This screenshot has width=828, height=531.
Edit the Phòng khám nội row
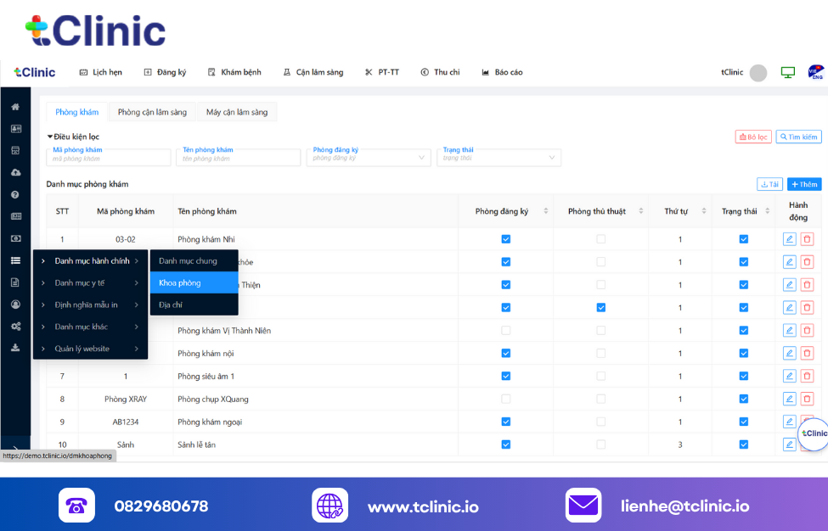pyautogui.click(x=789, y=354)
